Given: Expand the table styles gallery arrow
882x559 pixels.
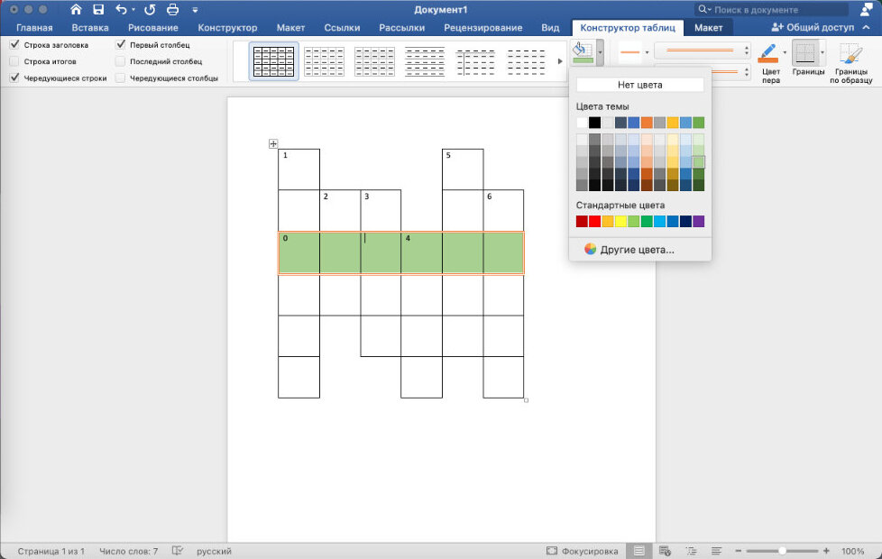Looking at the screenshot, I should point(560,61).
